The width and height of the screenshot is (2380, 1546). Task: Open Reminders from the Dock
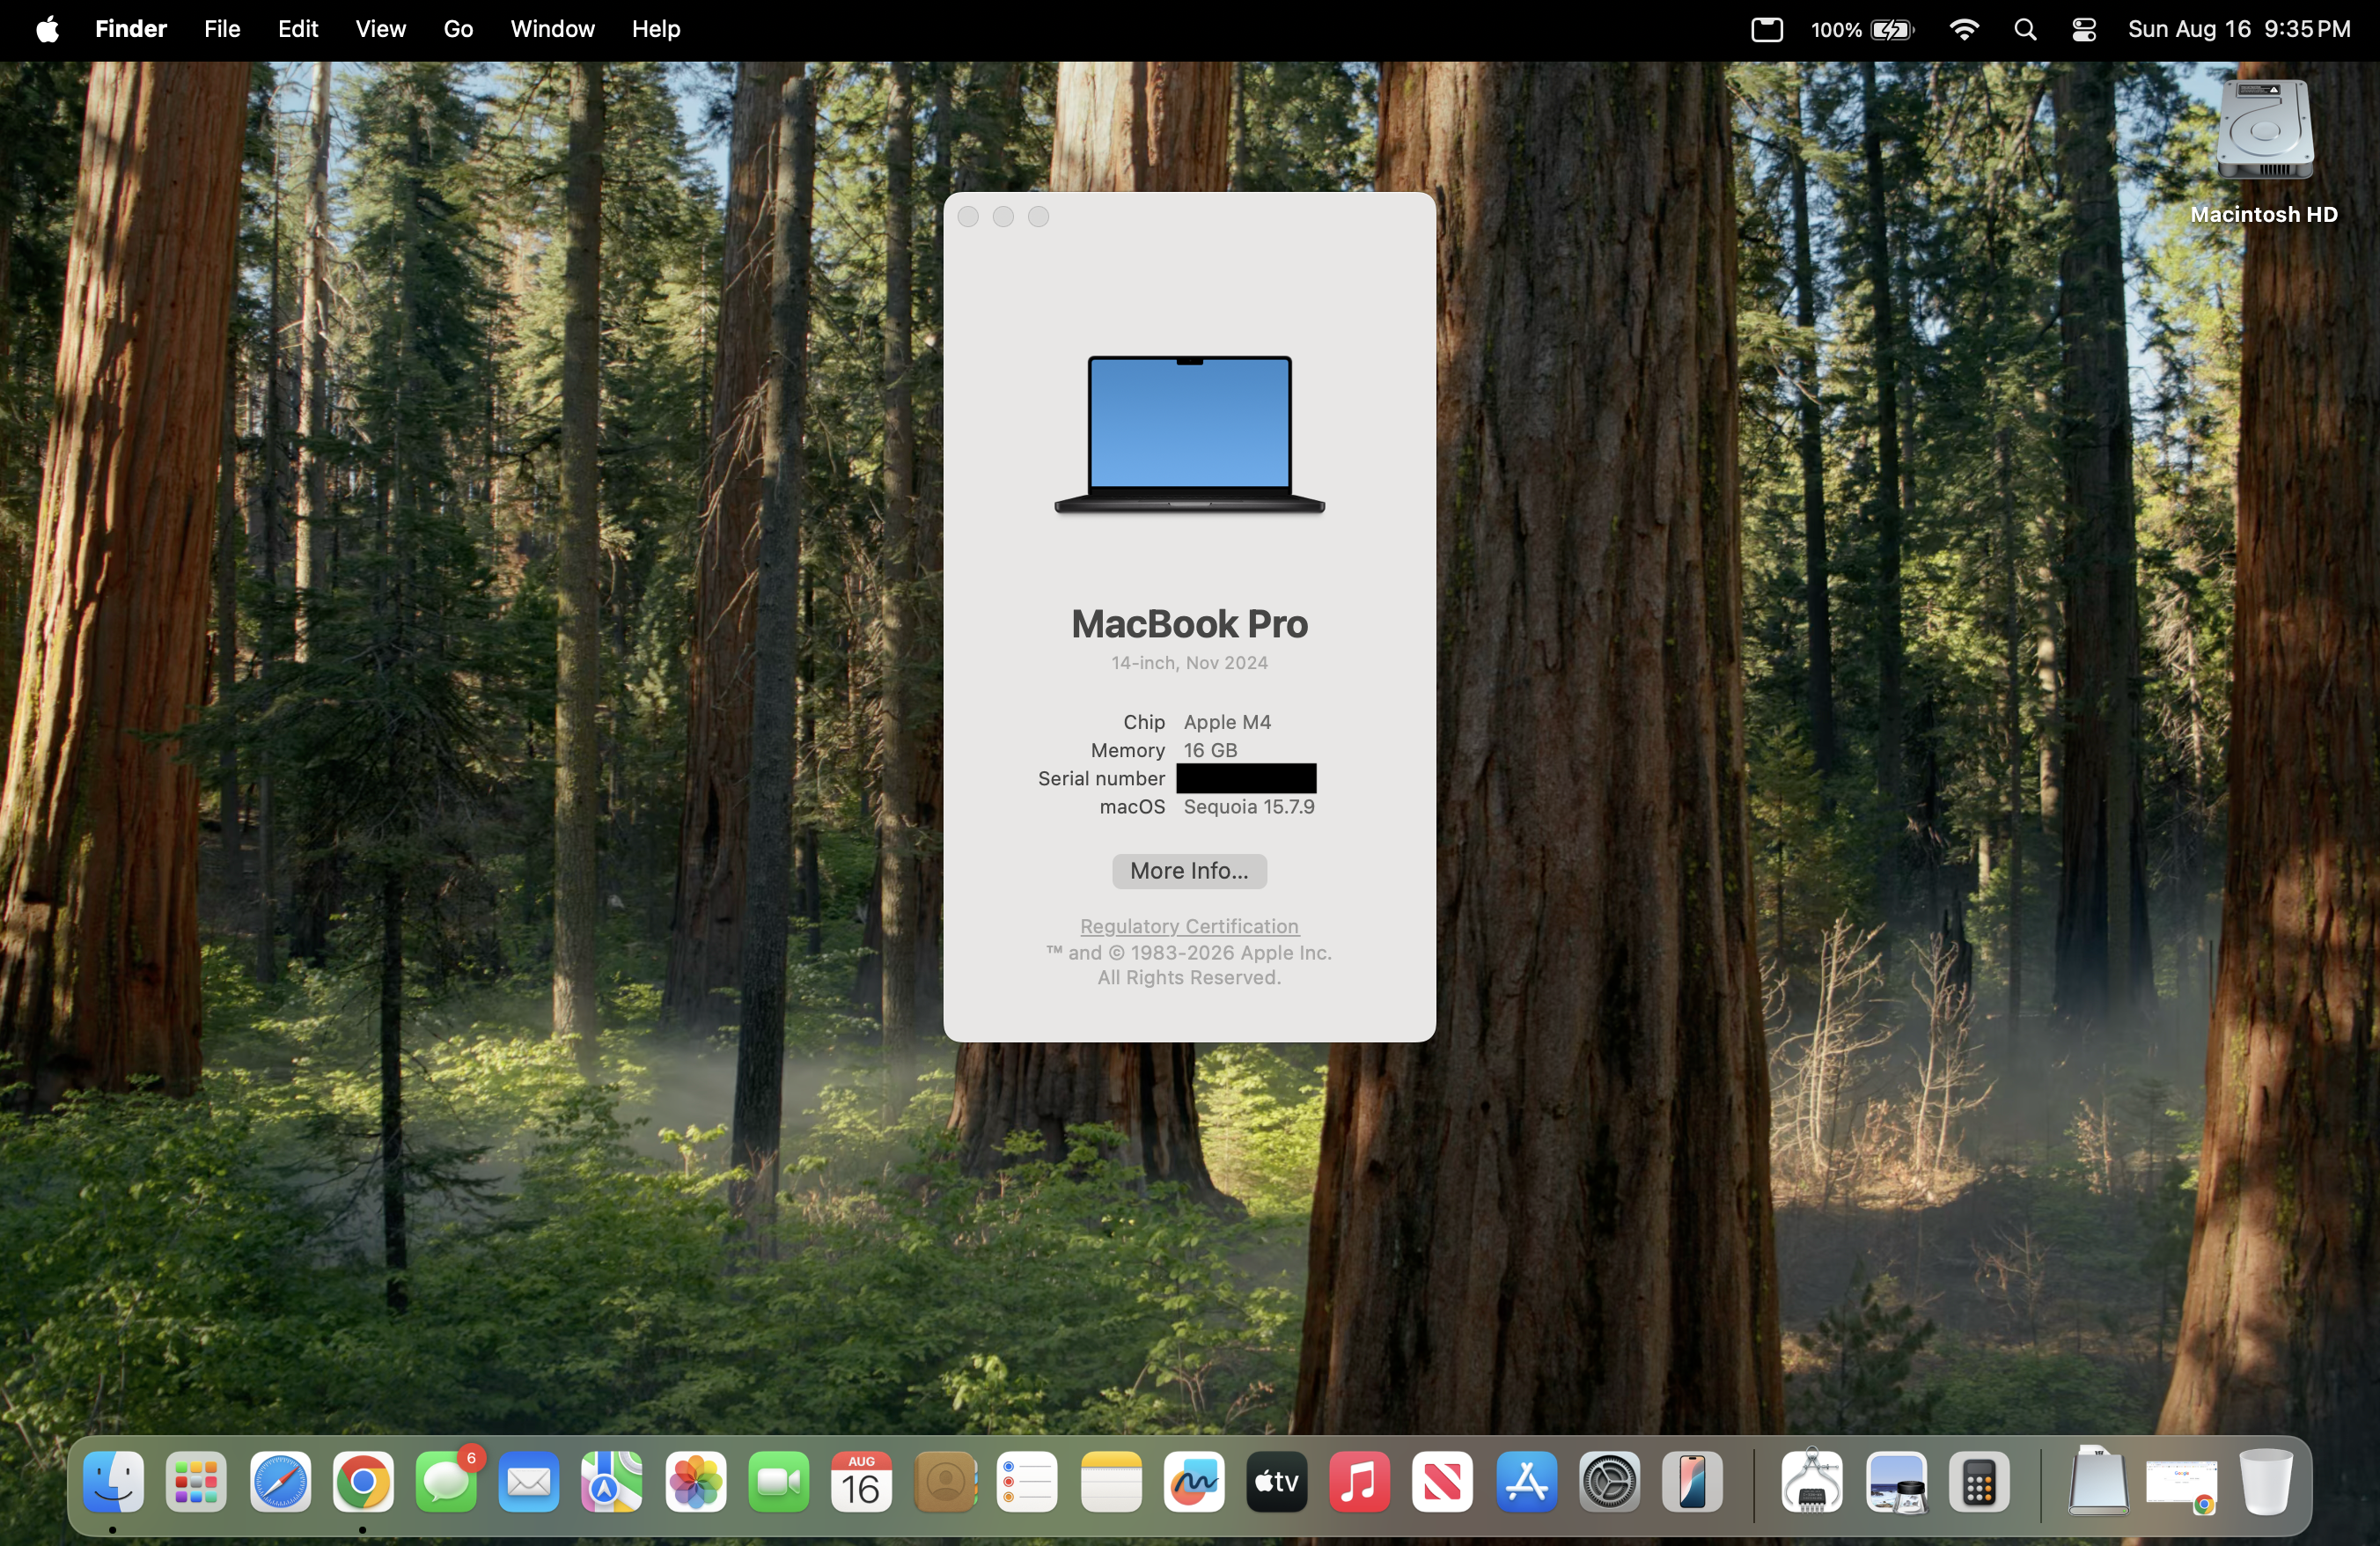(x=1028, y=1481)
